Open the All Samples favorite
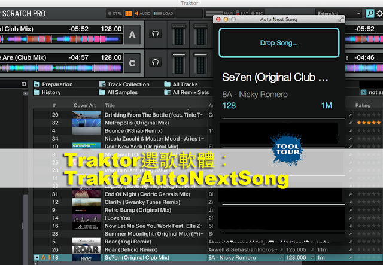 [x=118, y=92]
